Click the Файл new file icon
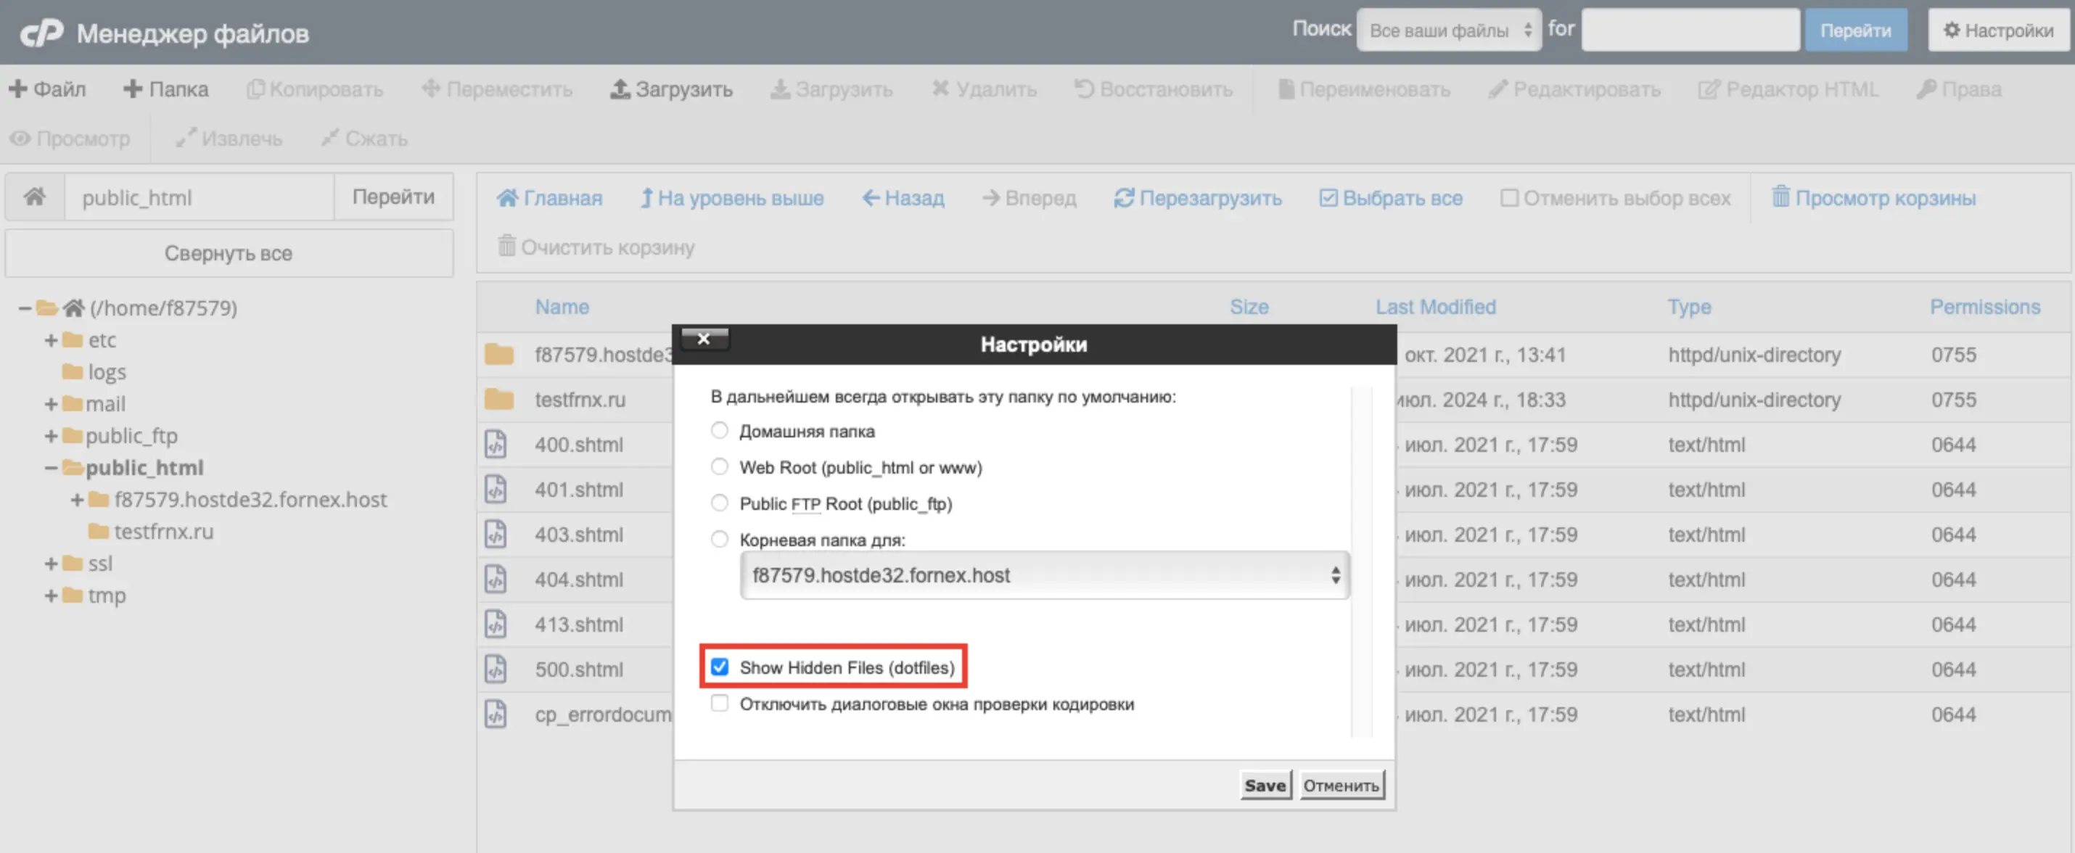The height and width of the screenshot is (853, 2075). (17, 89)
